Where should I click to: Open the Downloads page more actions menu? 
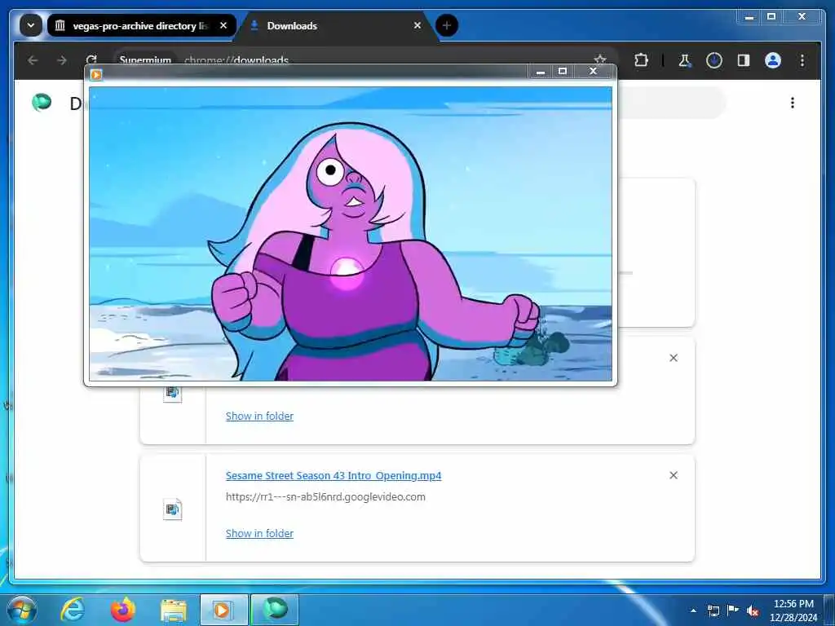(x=793, y=102)
